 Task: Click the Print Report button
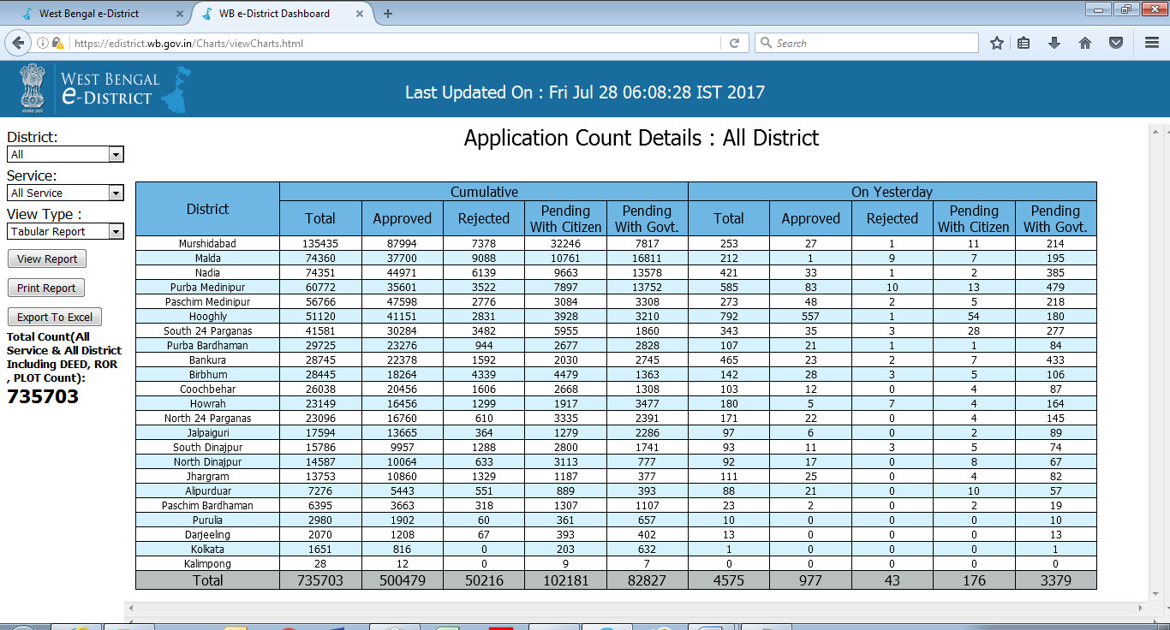point(46,288)
